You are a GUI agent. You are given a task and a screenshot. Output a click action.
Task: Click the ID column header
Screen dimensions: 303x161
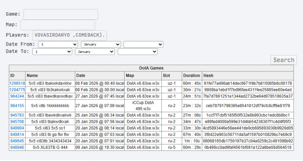pos(17,76)
